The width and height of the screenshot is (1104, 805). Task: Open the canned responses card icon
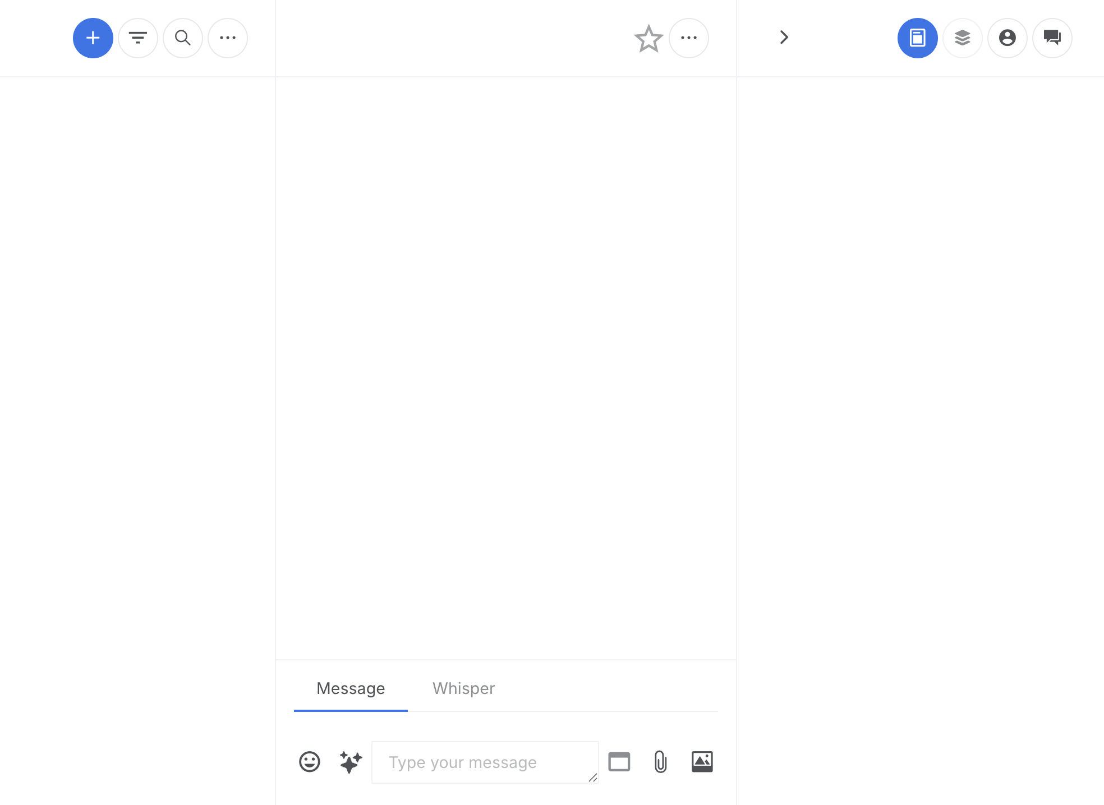[619, 762]
